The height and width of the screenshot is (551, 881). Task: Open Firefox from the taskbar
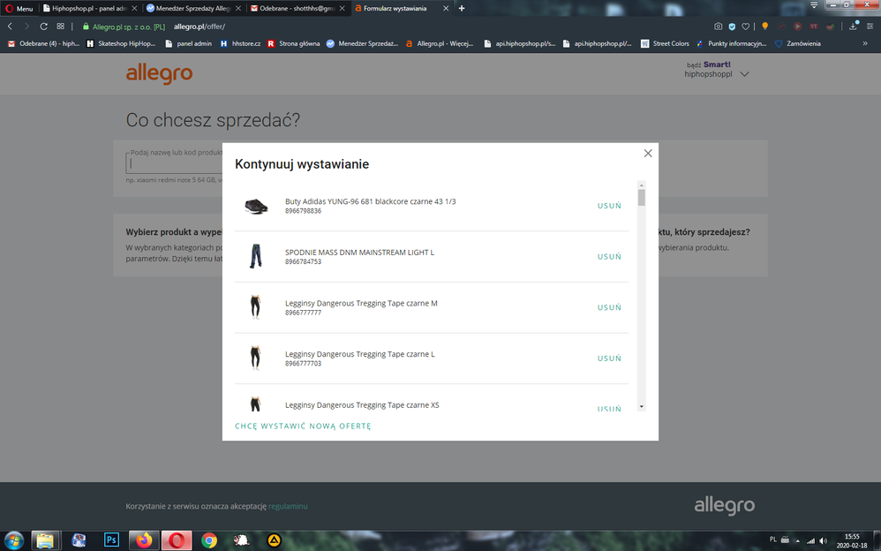click(144, 540)
